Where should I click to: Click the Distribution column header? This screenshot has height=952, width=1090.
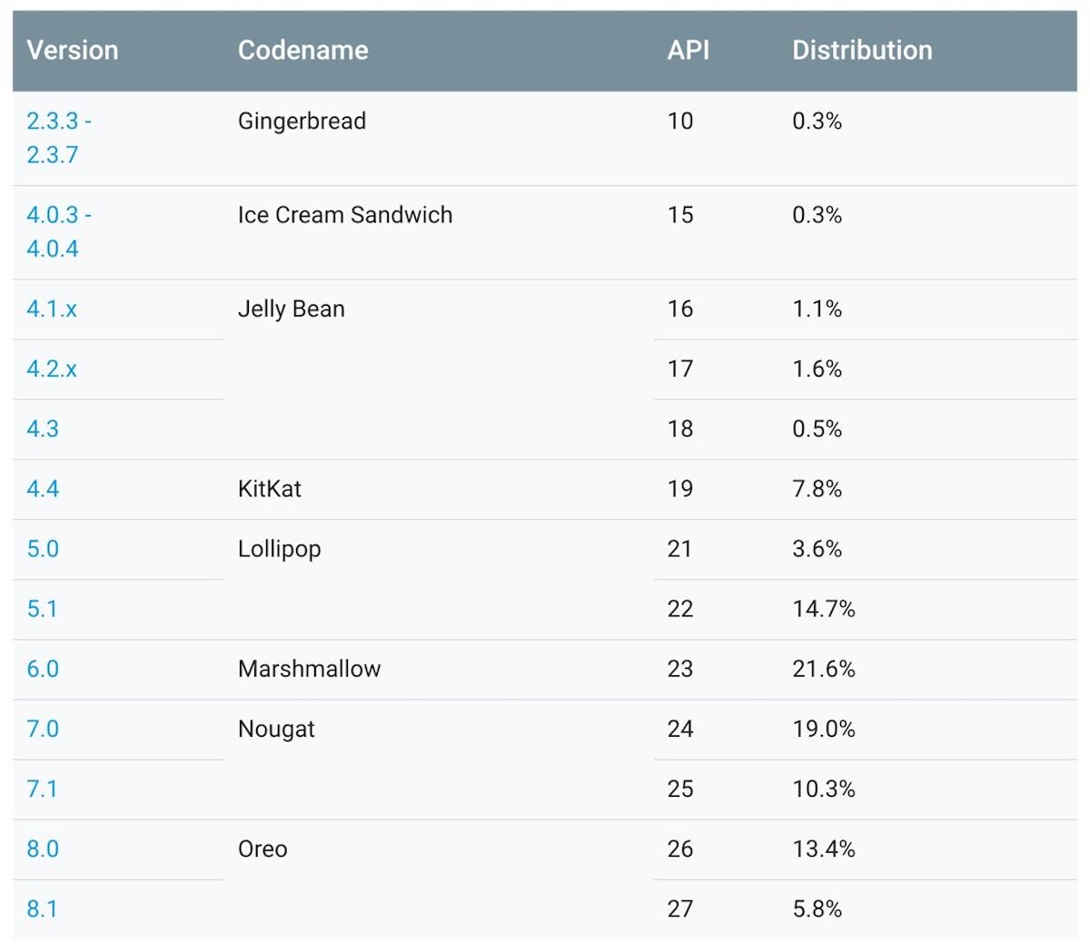pos(862,50)
